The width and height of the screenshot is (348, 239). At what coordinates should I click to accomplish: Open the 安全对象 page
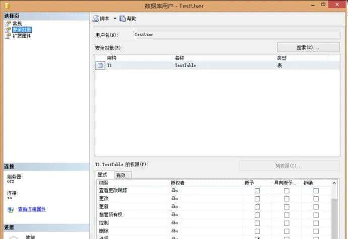(22, 30)
